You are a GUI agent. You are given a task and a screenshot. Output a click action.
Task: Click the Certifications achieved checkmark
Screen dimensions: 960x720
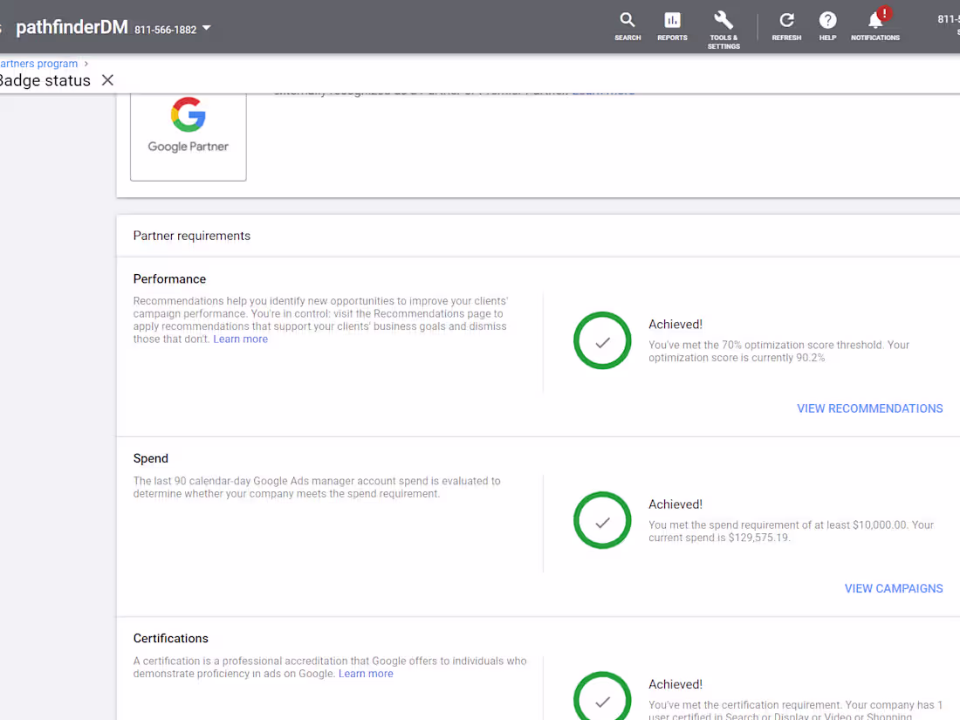pyautogui.click(x=602, y=698)
